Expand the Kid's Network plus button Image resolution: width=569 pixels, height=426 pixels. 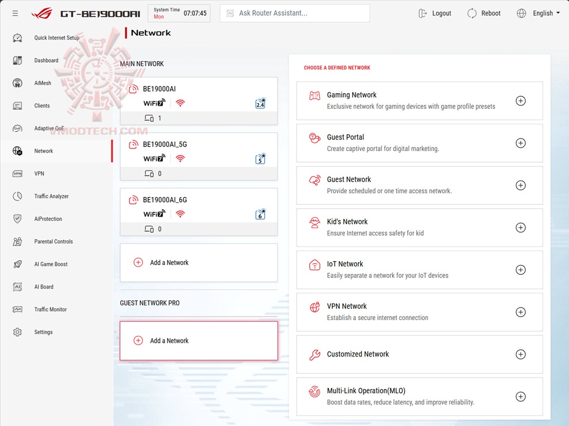point(521,227)
